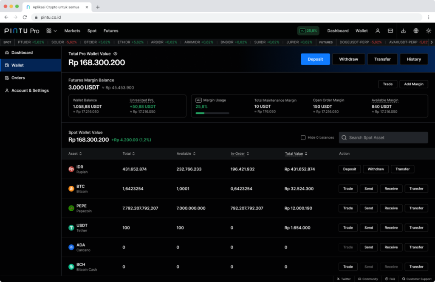Select DOGEUSDT-PERP in the ticker bar
Viewport: 435px width, 282px height.
(360, 42)
